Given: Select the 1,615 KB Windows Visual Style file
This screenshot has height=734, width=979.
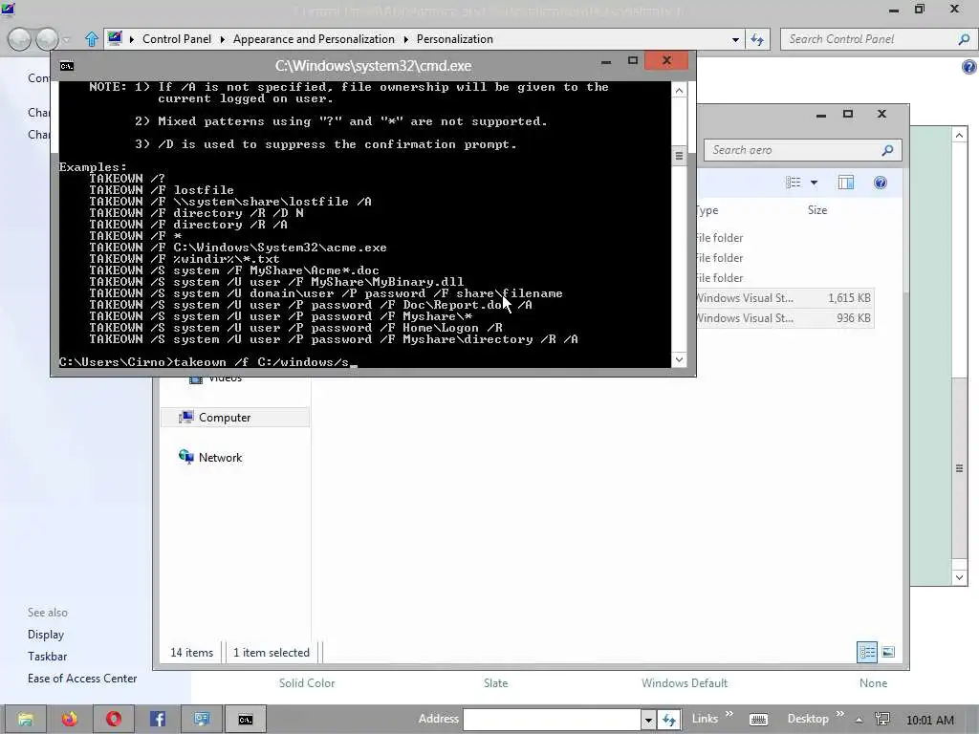Looking at the screenshot, I should coord(785,298).
